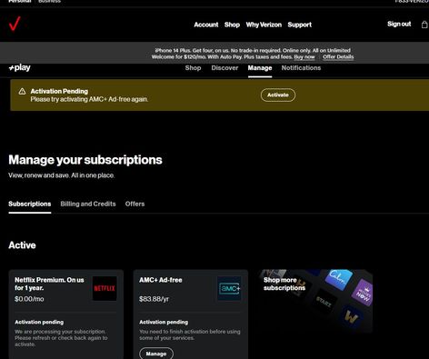The height and width of the screenshot is (359, 429).
Task: Click 'View, renew and save. All in one place.' text
Action: point(61,175)
